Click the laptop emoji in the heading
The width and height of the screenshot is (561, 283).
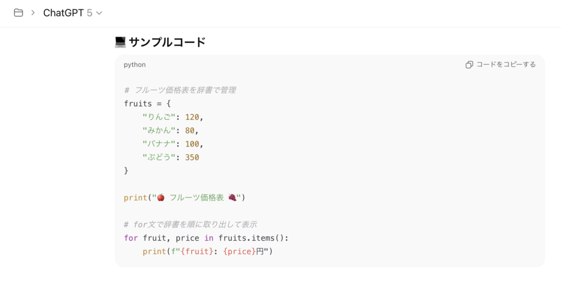coord(121,42)
